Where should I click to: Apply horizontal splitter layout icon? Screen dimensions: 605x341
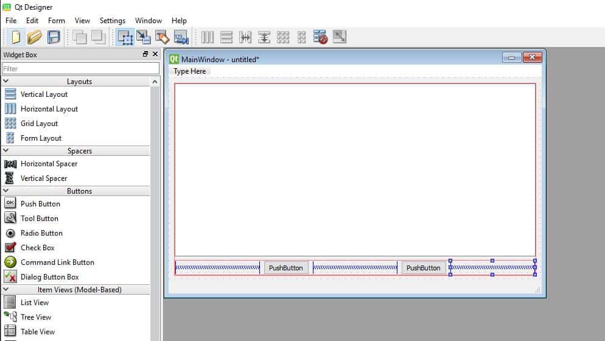click(245, 37)
